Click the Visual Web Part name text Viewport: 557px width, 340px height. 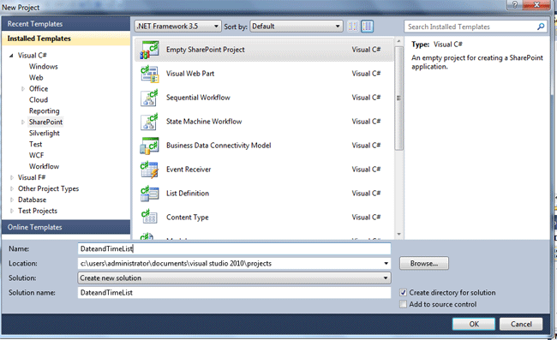(190, 74)
